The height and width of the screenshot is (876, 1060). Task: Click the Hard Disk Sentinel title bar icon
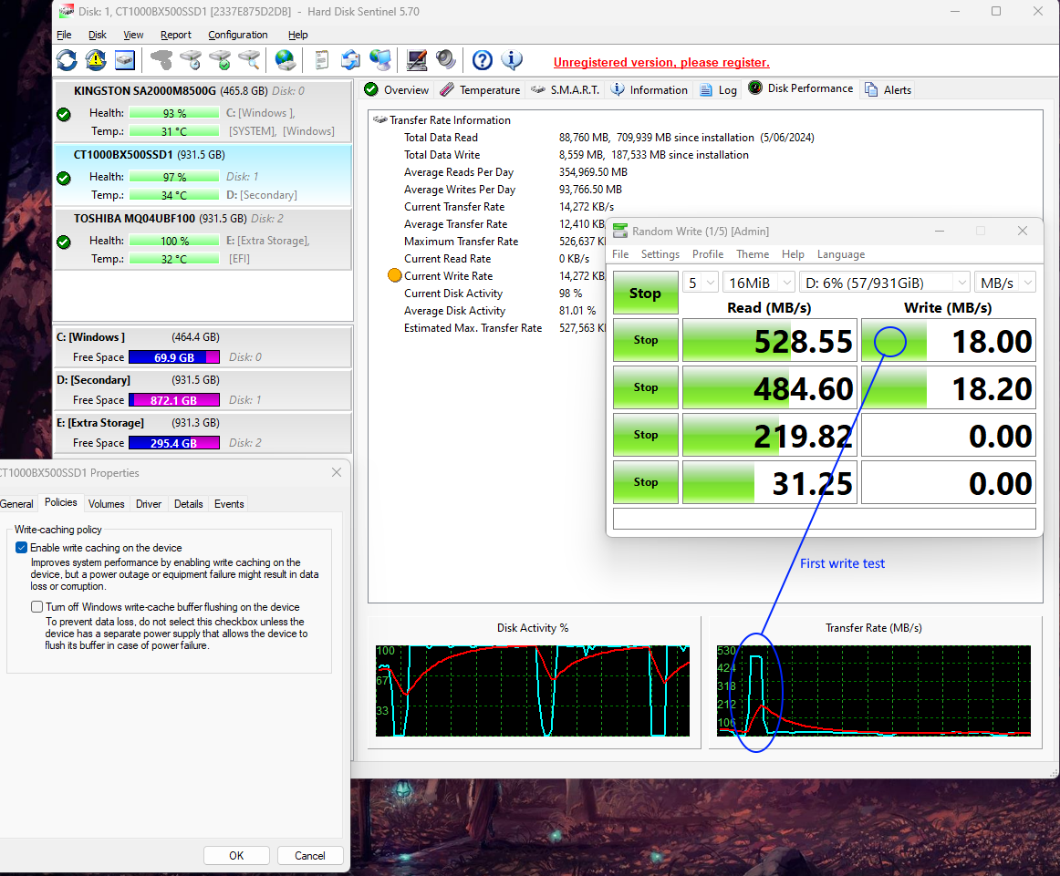click(67, 12)
